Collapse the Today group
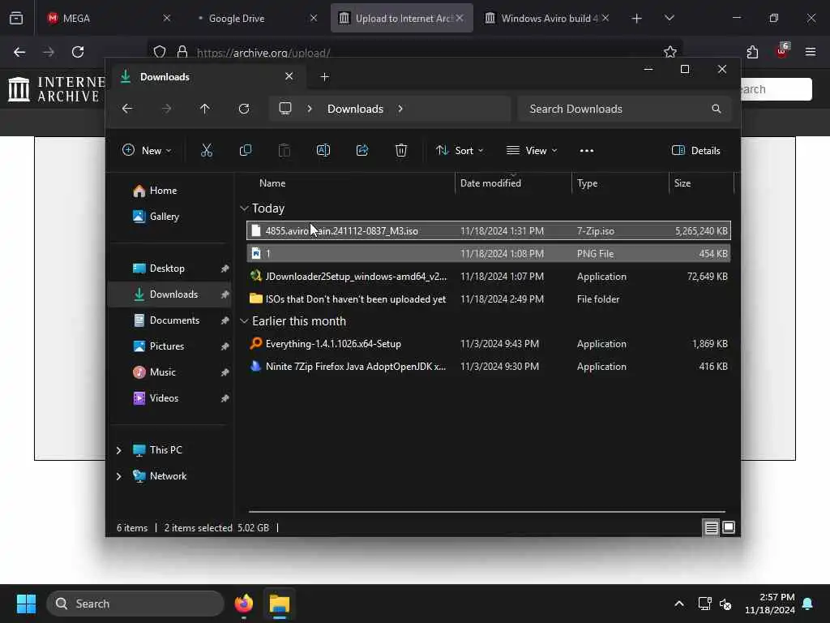 [x=244, y=208]
